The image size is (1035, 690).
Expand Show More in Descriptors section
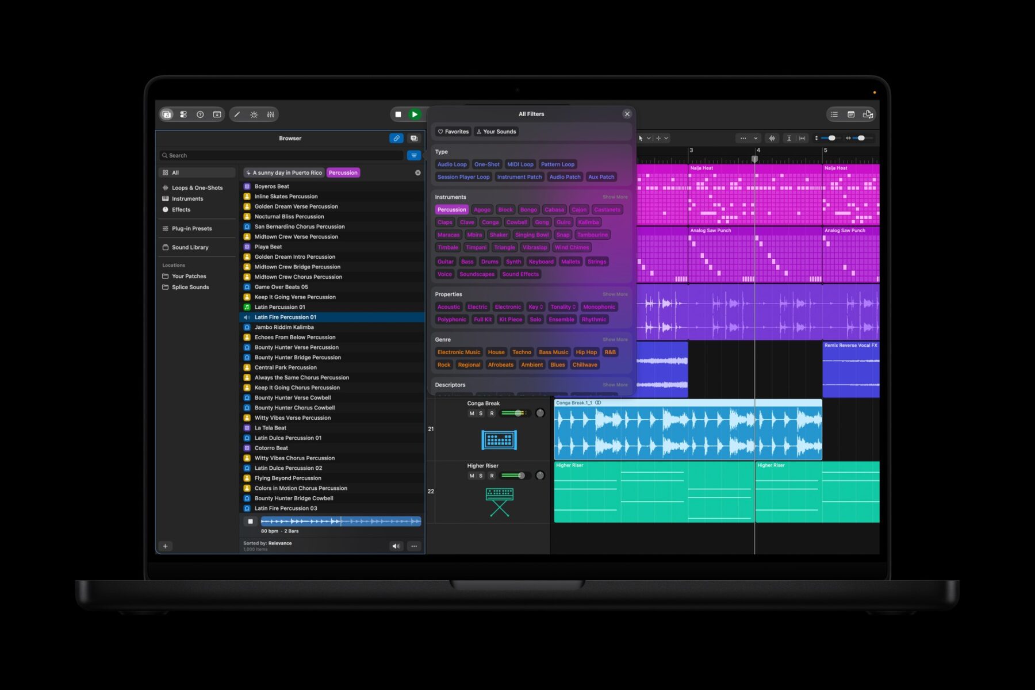[615, 385]
